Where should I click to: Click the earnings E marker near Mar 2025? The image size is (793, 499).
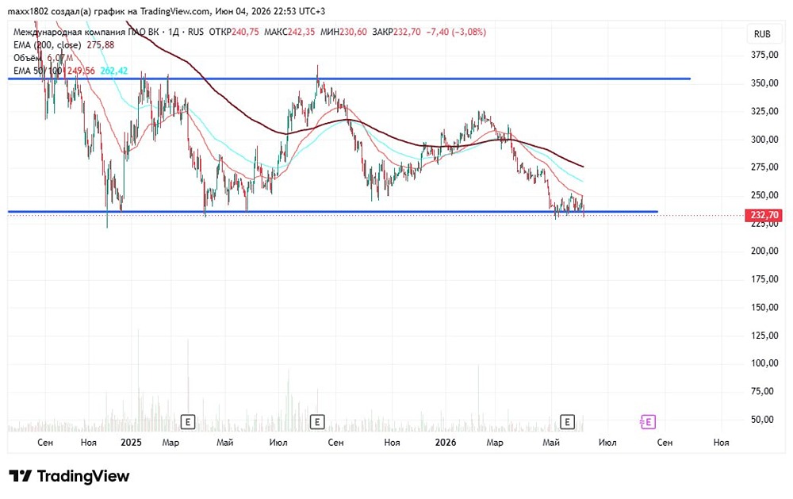click(188, 421)
